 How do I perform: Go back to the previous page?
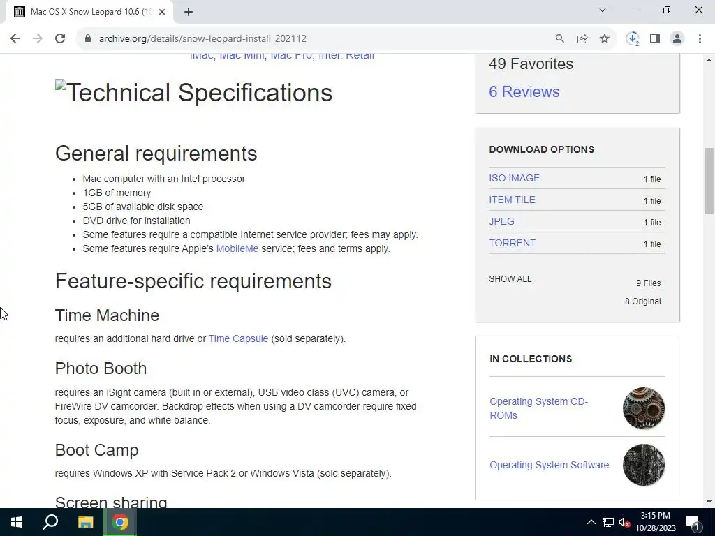(15, 38)
